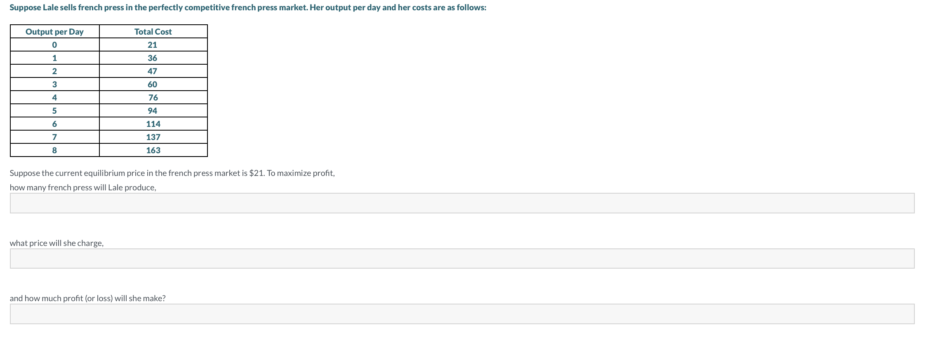
Task: Click the bold question heading about Lale
Action: point(248,8)
